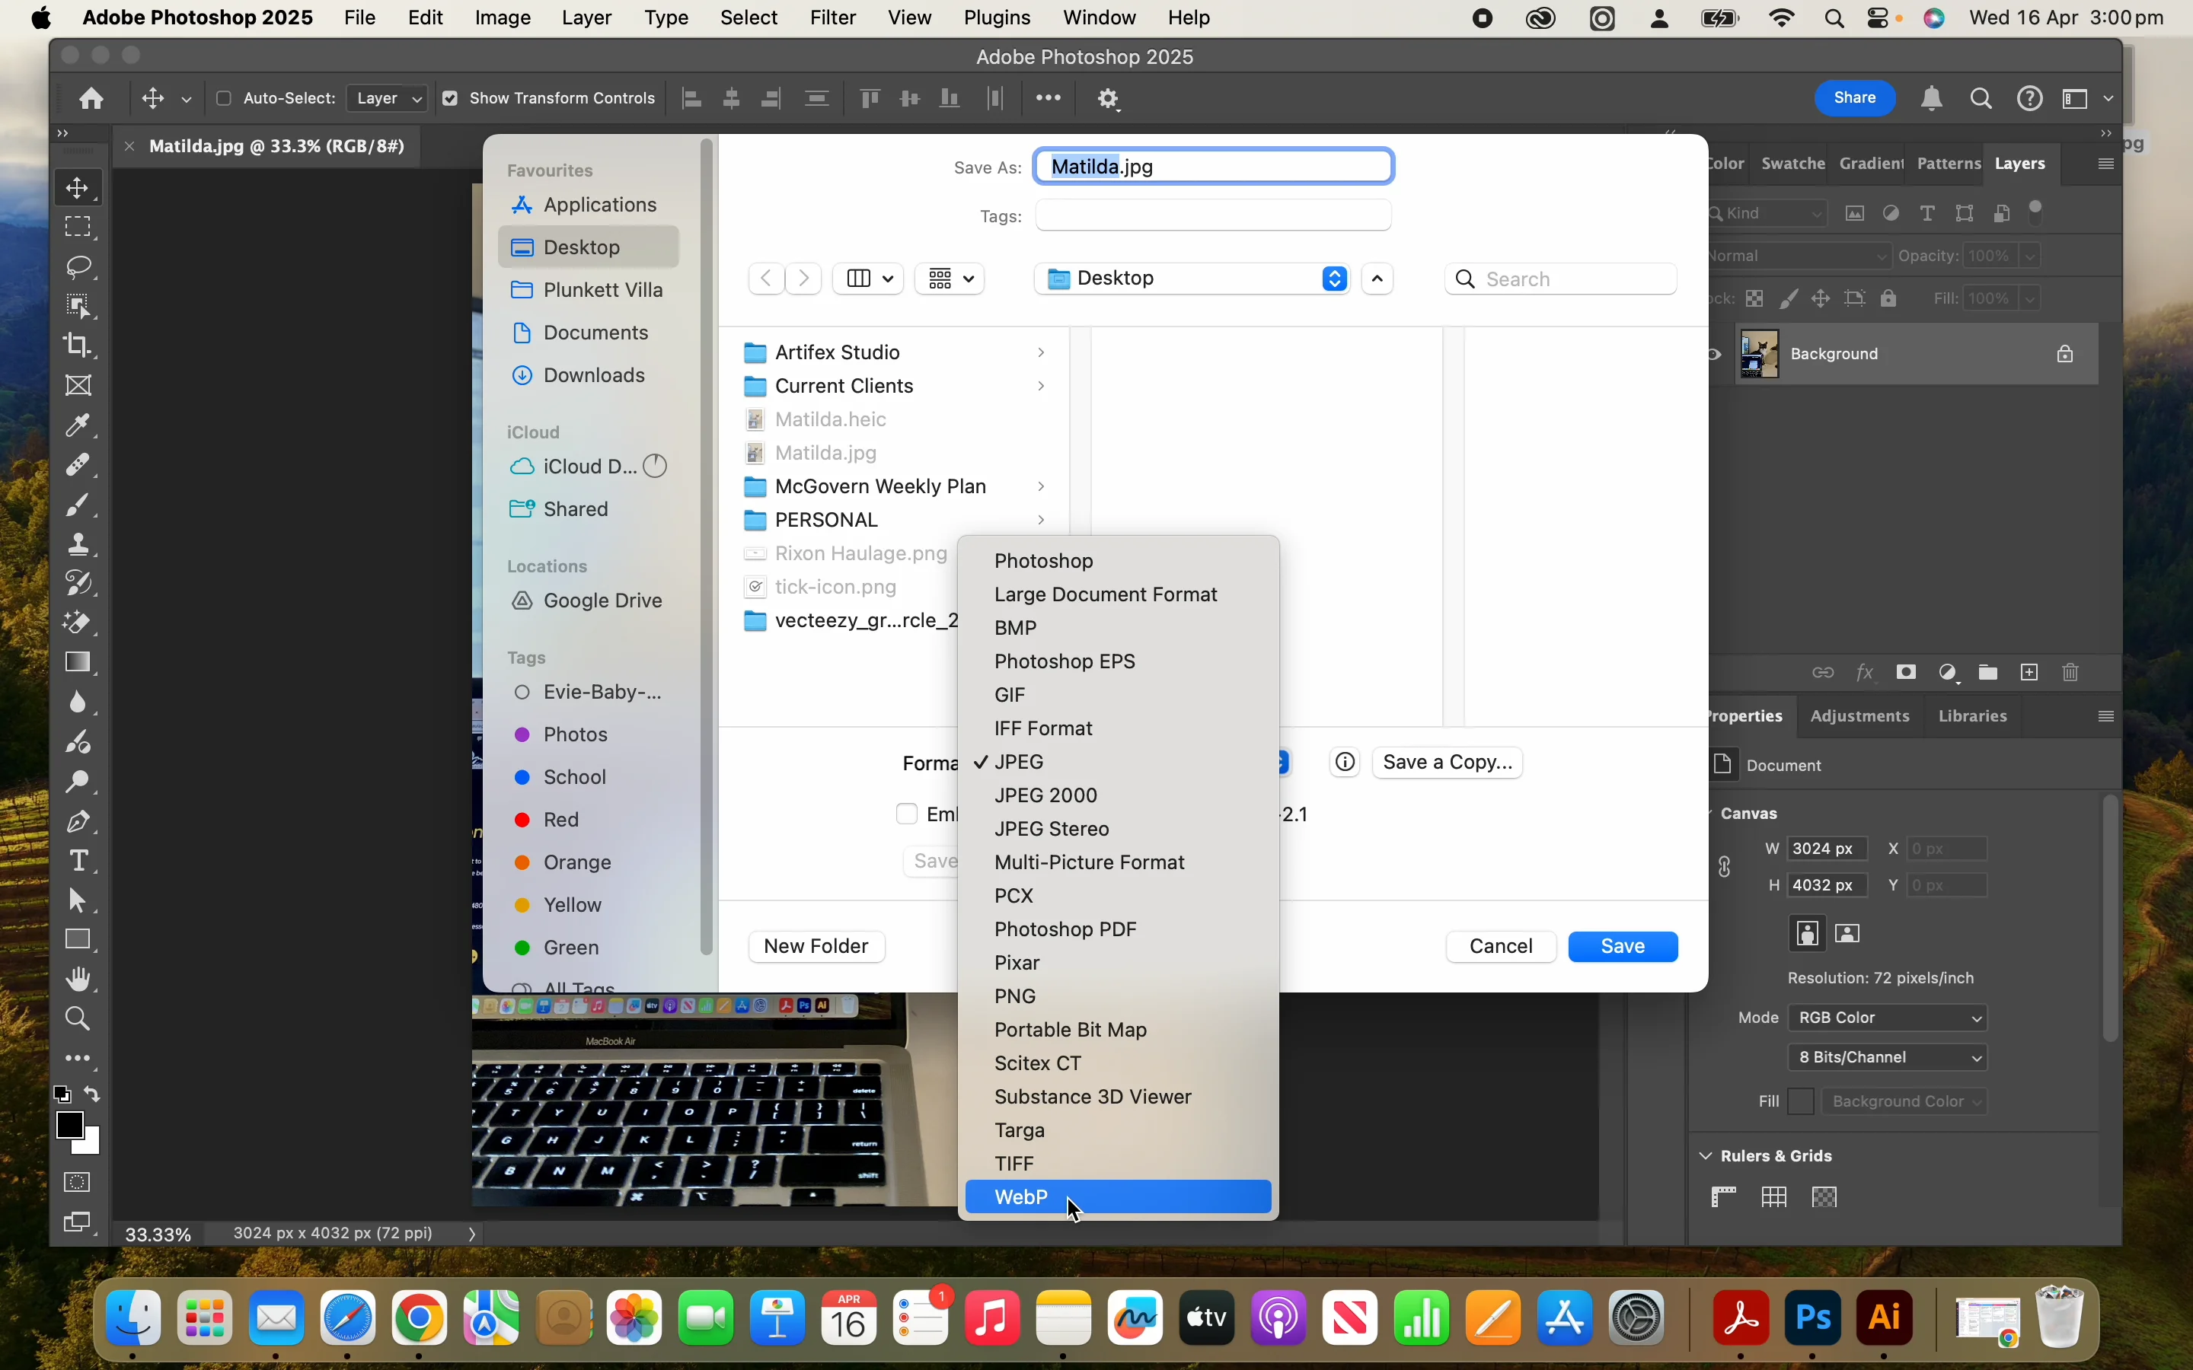This screenshot has height=1370, width=2193.
Task: Select the Move tool in toolbar
Action: (x=78, y=187)
